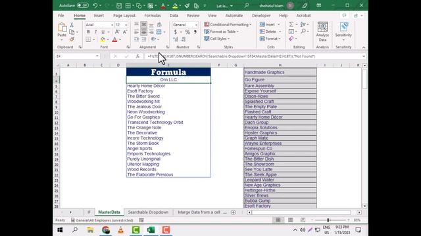
Task: Toggle center horizontal alignment
Action: [144, 32]
